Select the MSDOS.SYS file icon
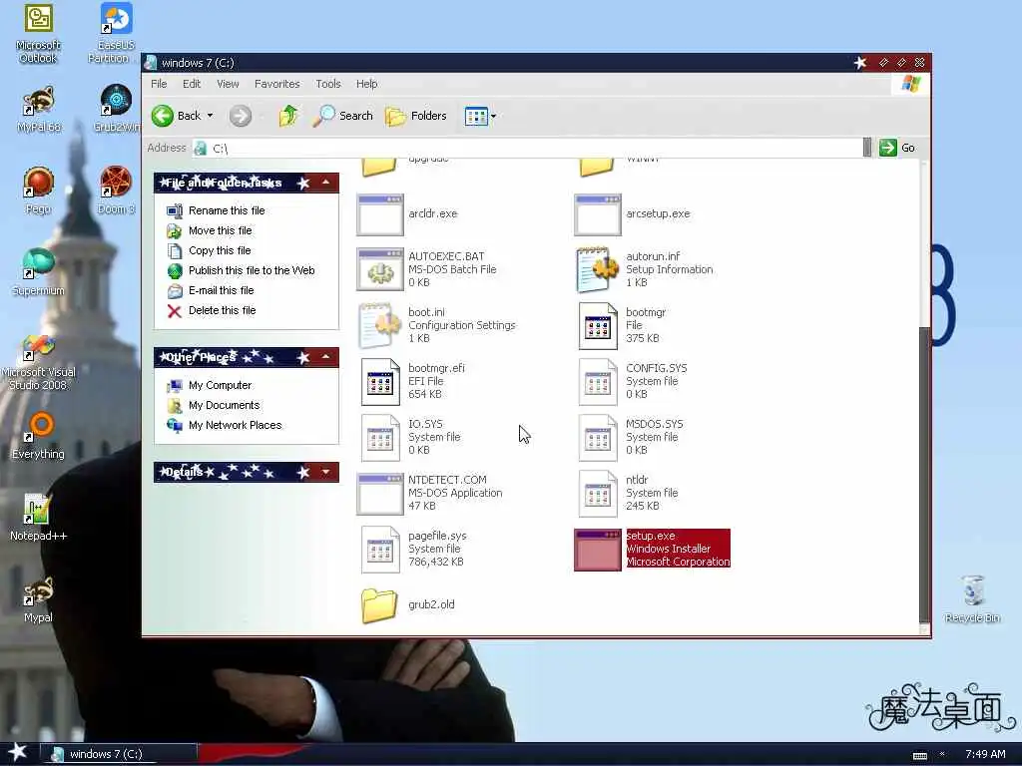The height and width of the screenshot is (766, 1022). click(598, 438)
